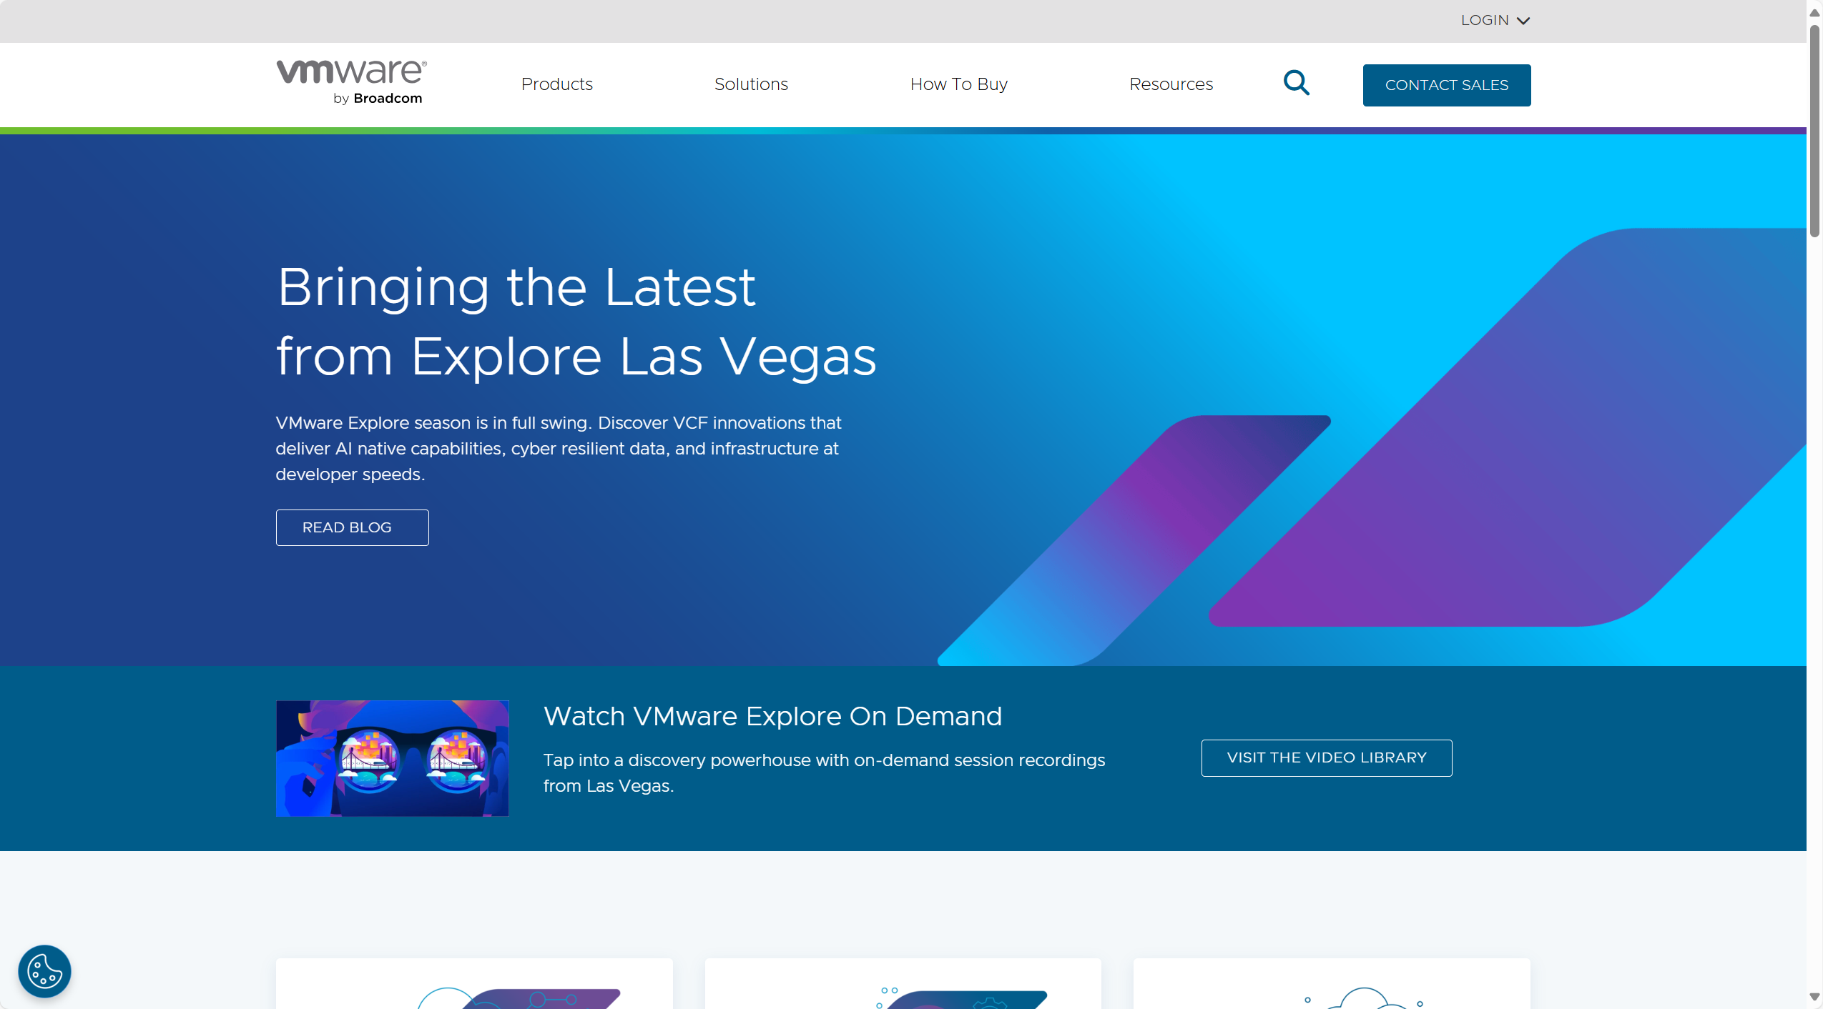Click the search magnifier icon
Image resolution: width=1823 pixels, height=1009 pixels.
pyautogui.click(x=1296, y=83)
